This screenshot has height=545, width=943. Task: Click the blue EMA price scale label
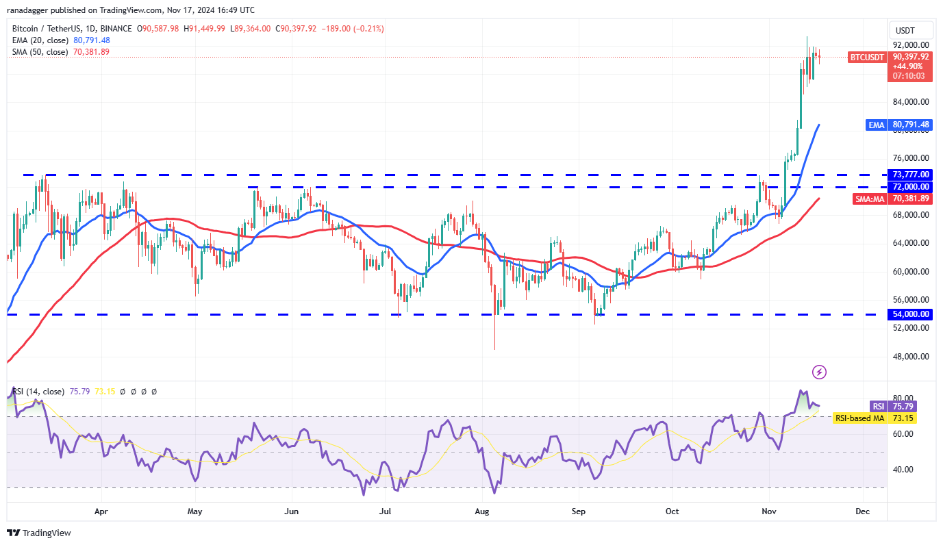(x=877, y=125)
